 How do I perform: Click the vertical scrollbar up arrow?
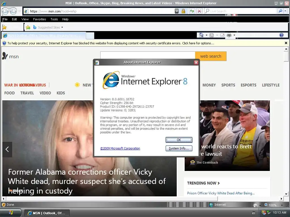pyautogui.click(x=286, y=49)
